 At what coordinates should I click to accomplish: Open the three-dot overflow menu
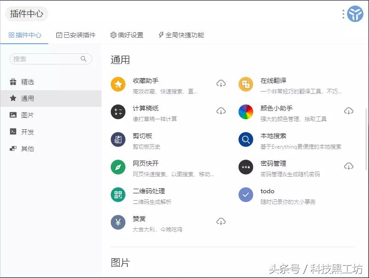pyautogui.click(x=342, y=14)
